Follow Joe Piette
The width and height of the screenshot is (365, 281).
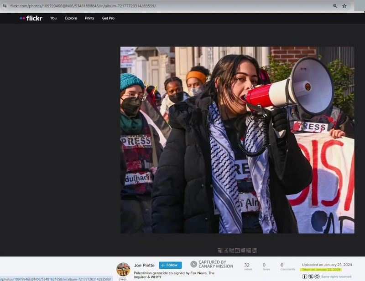pyautogui.click(x=170, y=265)
